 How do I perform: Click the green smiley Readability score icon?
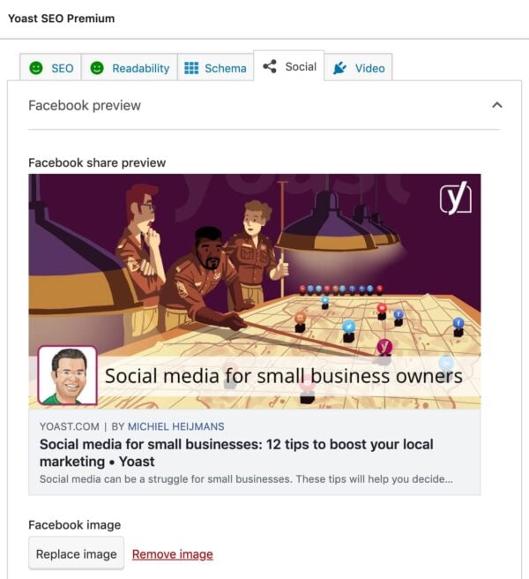pyautogui.click(x=97, y=68)
